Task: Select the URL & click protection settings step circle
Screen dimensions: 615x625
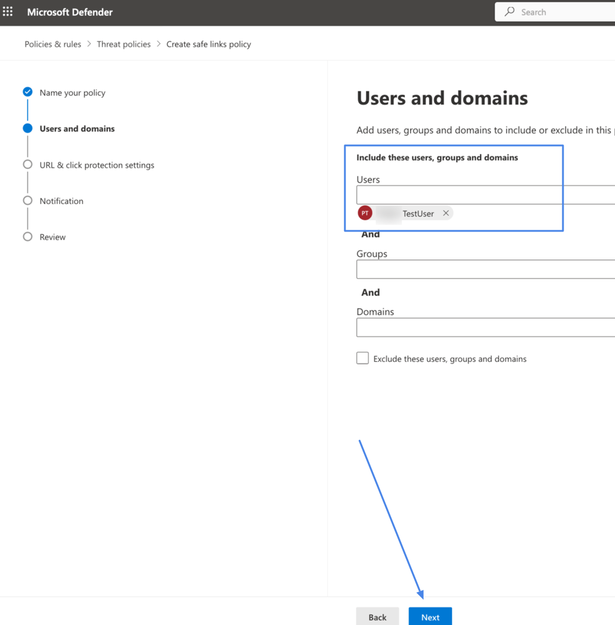Action: [27, 164]
